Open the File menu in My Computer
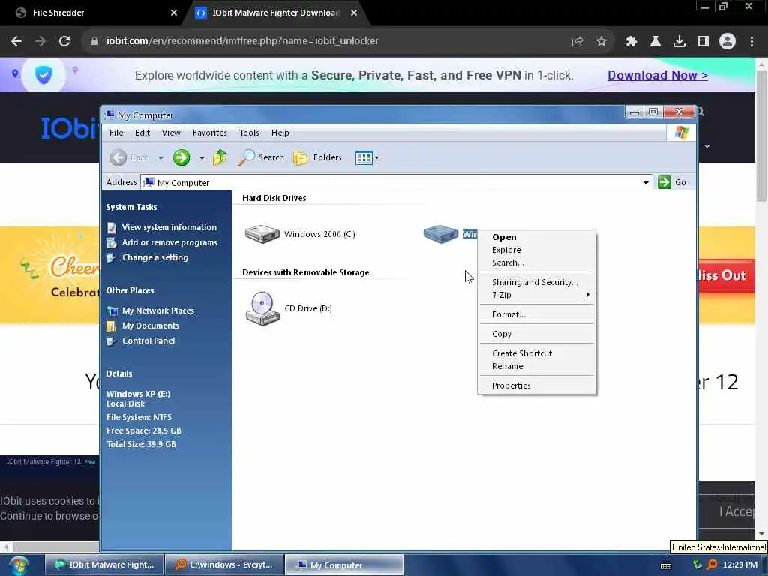The height and width of the screenshot is (576, 768). (116, 133)
